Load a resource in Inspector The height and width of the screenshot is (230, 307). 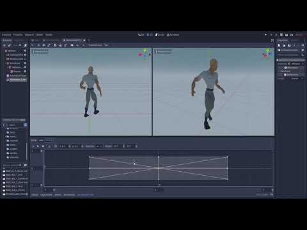click(284, 45)
